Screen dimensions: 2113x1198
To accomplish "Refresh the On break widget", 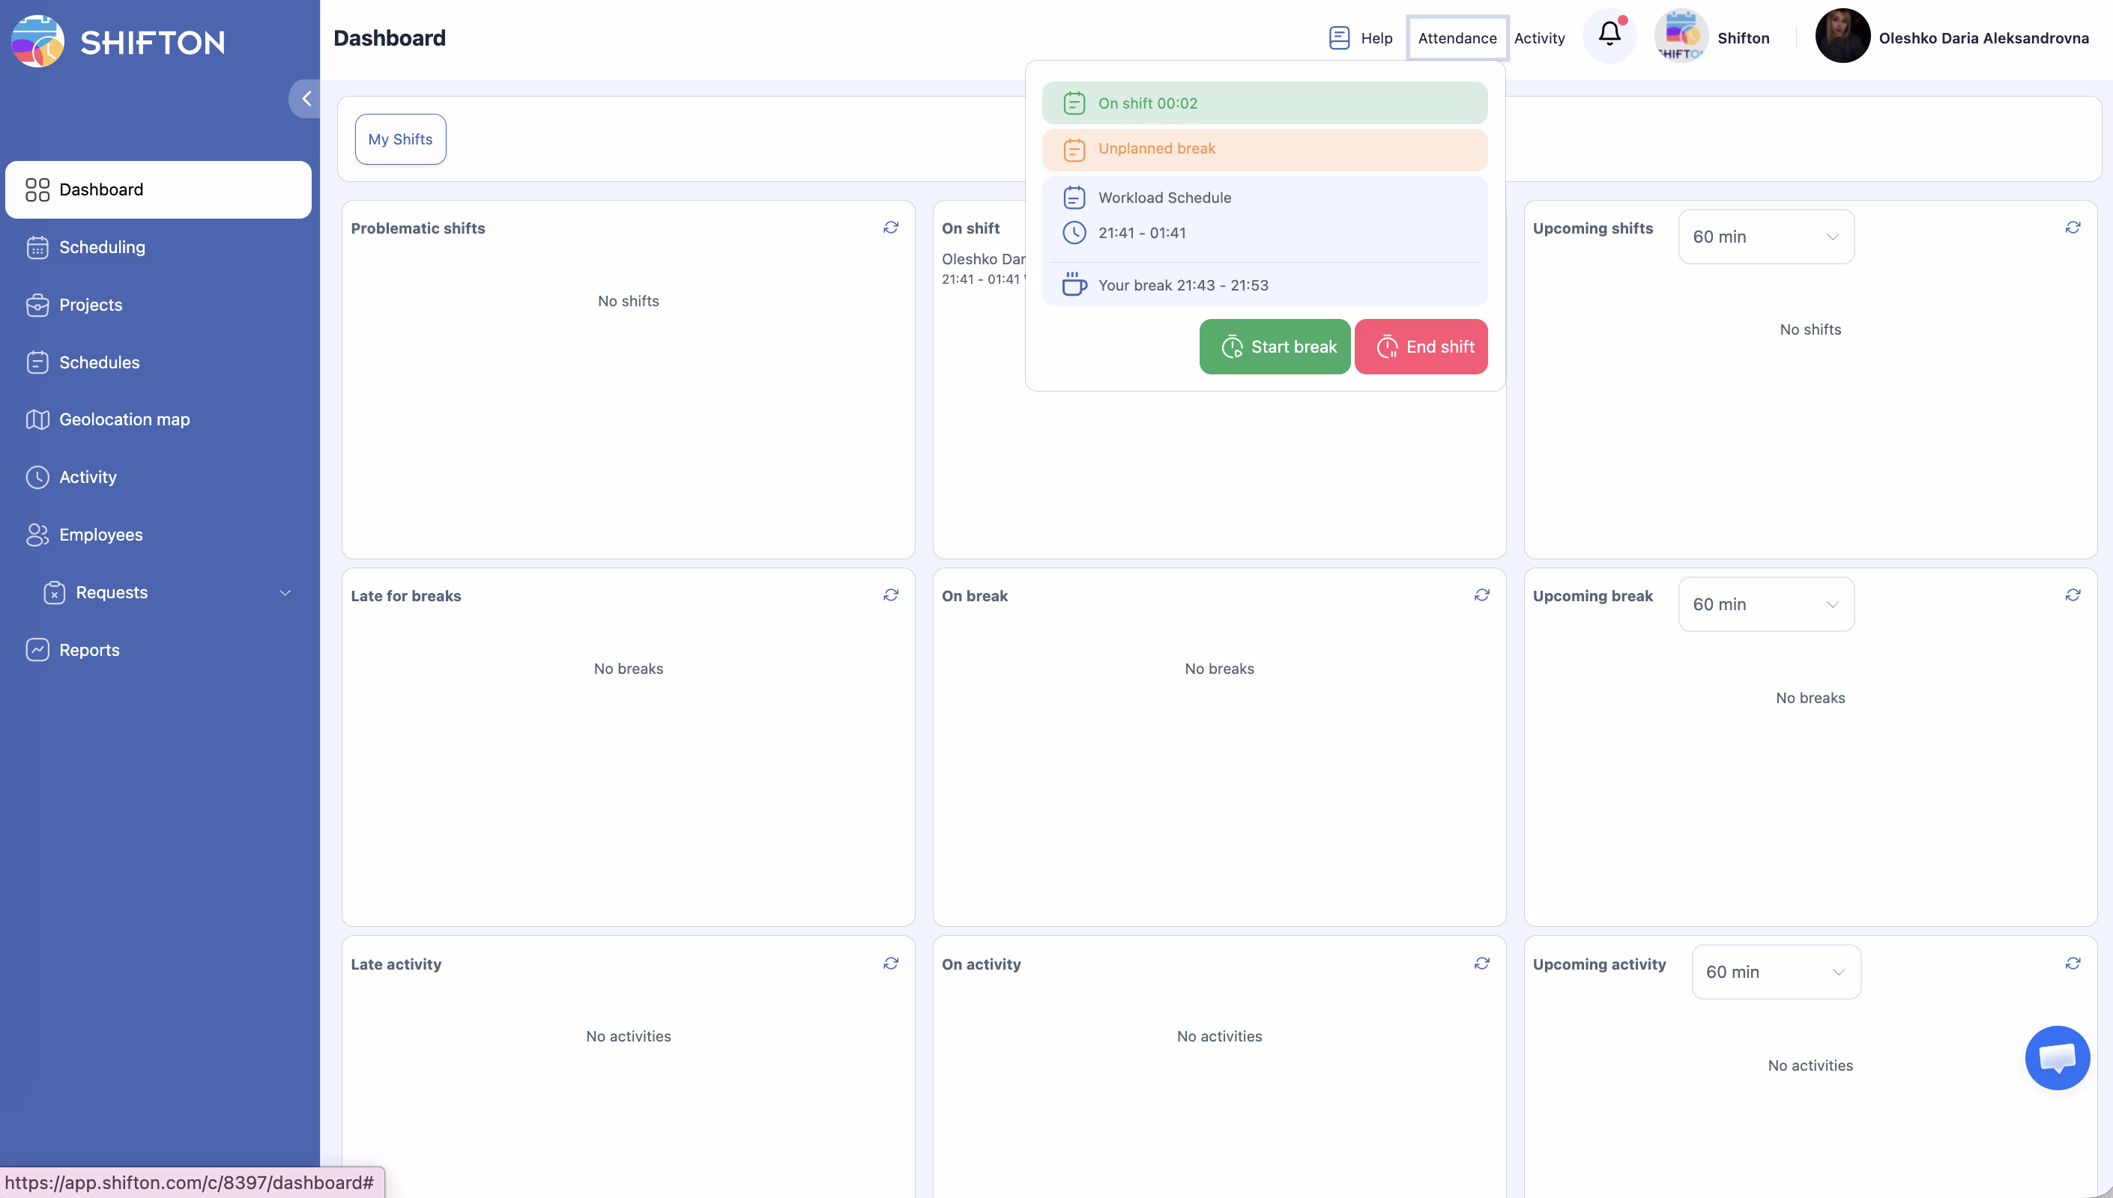I will coord(1481,595).
